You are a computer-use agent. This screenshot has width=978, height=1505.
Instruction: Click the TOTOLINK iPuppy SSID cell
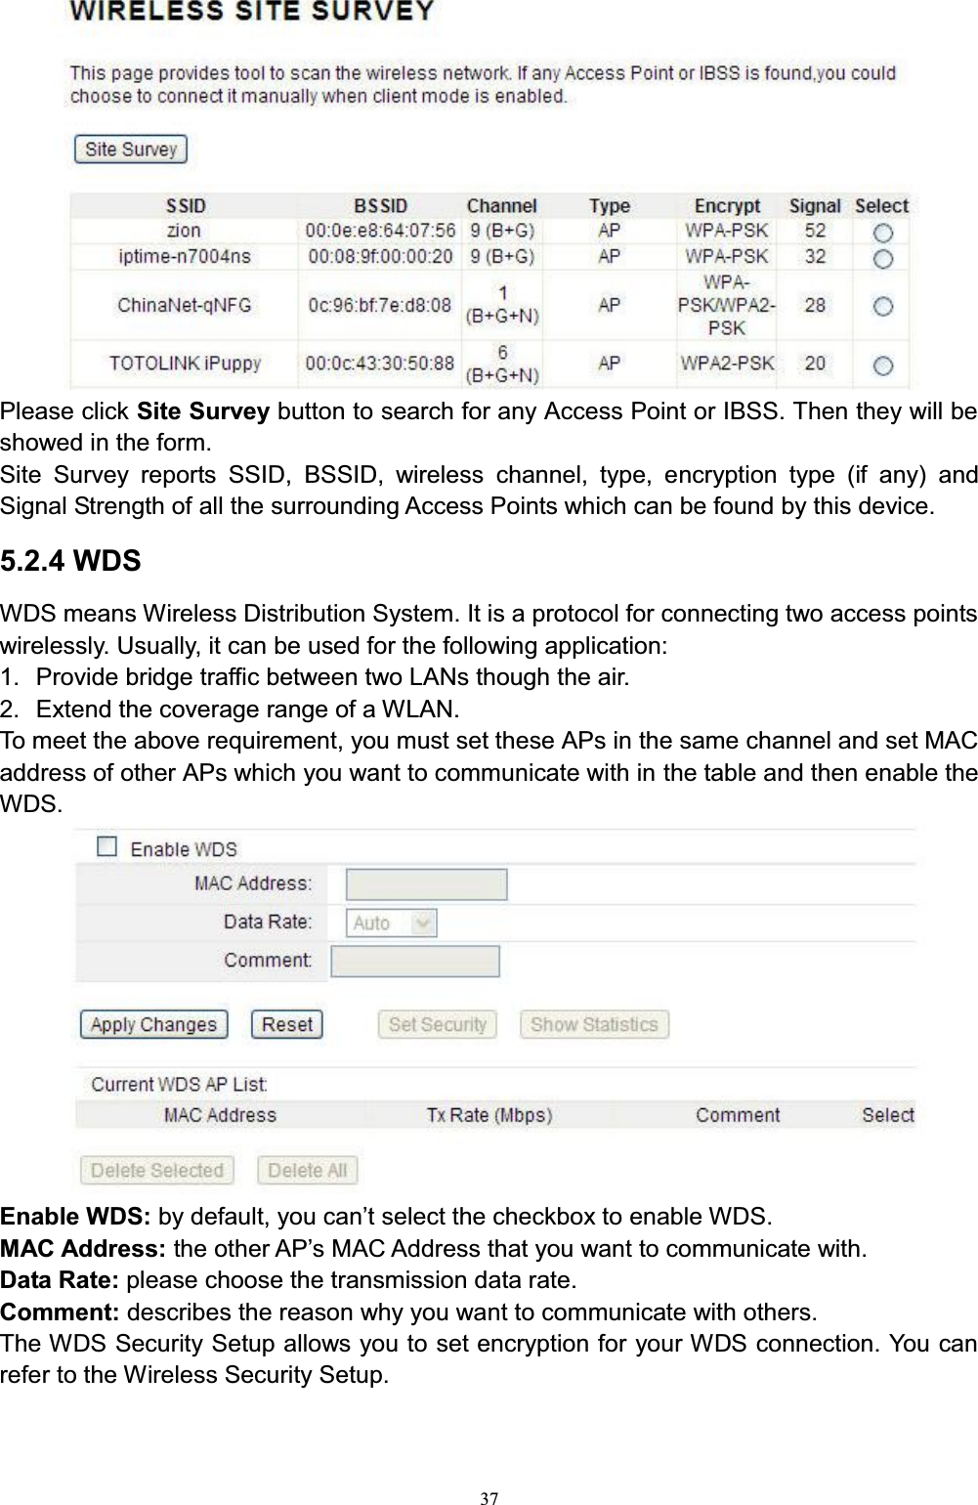pyautogui.click(x=185, y=363)
